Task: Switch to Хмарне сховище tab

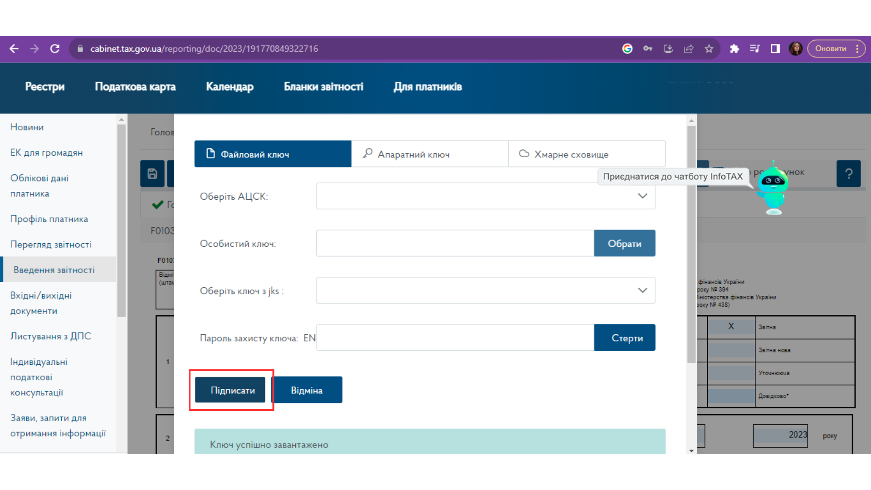Action: pyautogui.click(x=587, y=154)
